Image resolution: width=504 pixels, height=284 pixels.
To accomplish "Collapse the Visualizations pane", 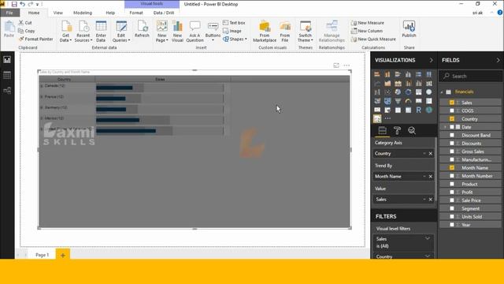I will point(431,60).
